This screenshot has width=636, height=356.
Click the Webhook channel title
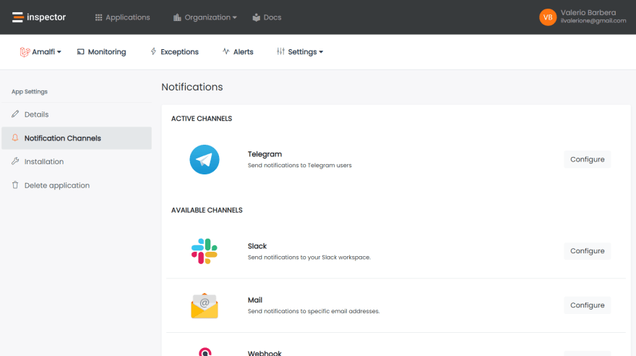tap(265, 353)
